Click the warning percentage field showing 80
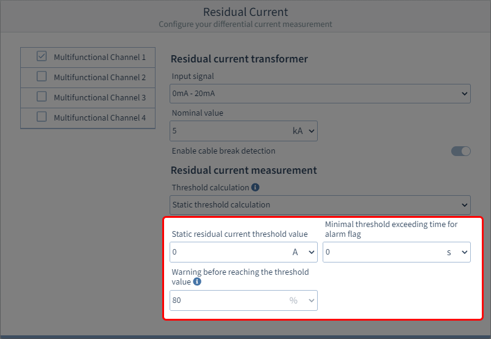 point(227,300)
